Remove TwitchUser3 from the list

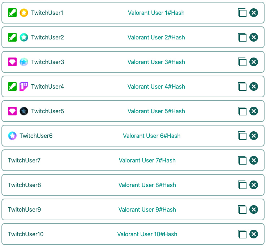pos(254,62)
